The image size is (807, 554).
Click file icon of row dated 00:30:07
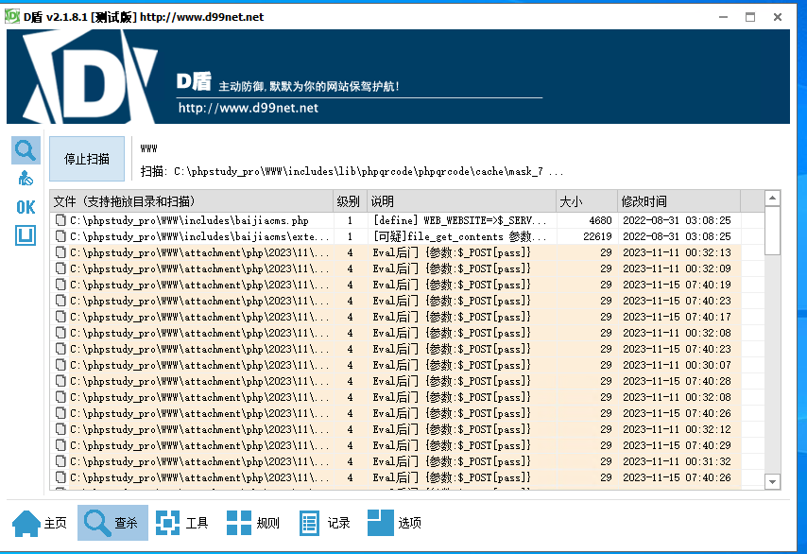click(60, 365)
